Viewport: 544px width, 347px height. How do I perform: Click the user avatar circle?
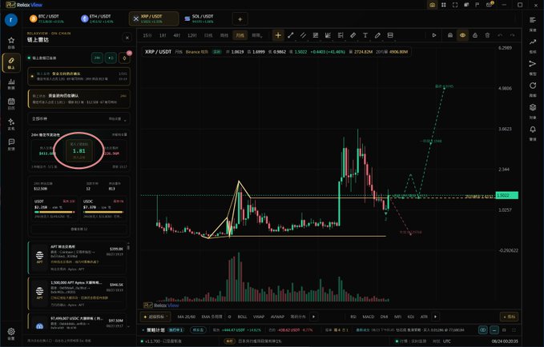click(11, 20)
